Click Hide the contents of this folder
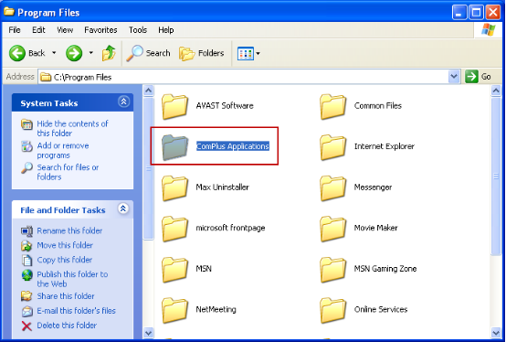Screen dimensions: 506x342 [72, 129]
